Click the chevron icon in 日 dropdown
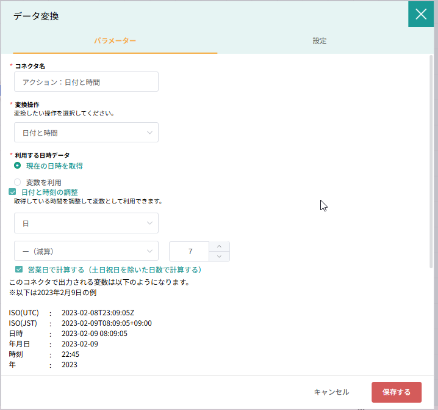This screenshot has height=410, width=438. tap(150, 223)
